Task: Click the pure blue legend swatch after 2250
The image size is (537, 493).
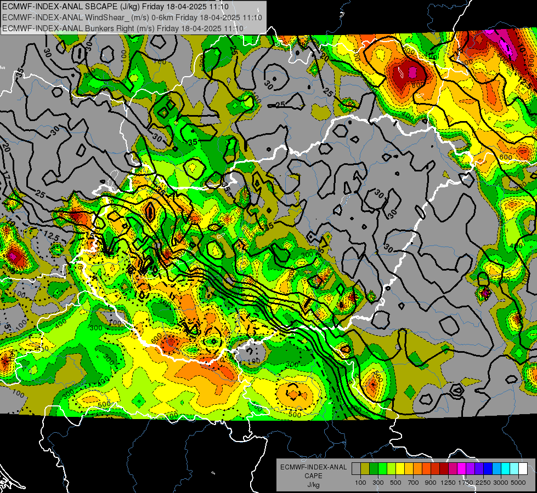Action: (488, 468)
